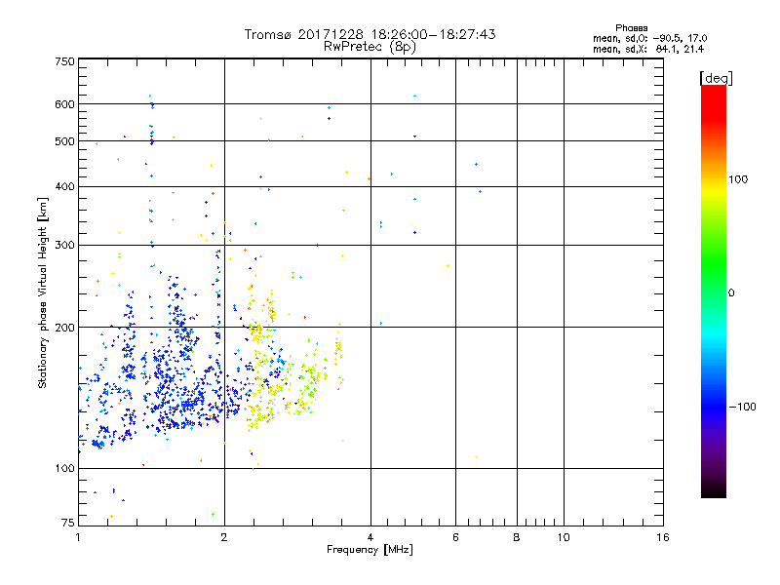Click the y-axis '200' tick label
The height and width of the screenshot is (585, 780).
click(x=64, y=328)
